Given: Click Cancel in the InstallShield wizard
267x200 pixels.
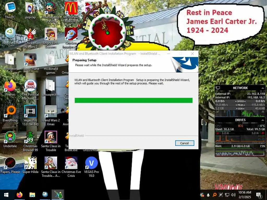Looking at the screenshot, I should tap(184, 143).
